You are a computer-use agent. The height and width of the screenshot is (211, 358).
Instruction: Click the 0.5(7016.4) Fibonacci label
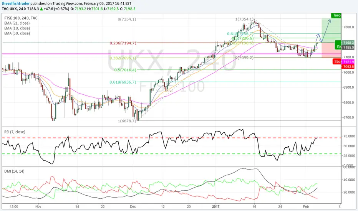point(125,70)
